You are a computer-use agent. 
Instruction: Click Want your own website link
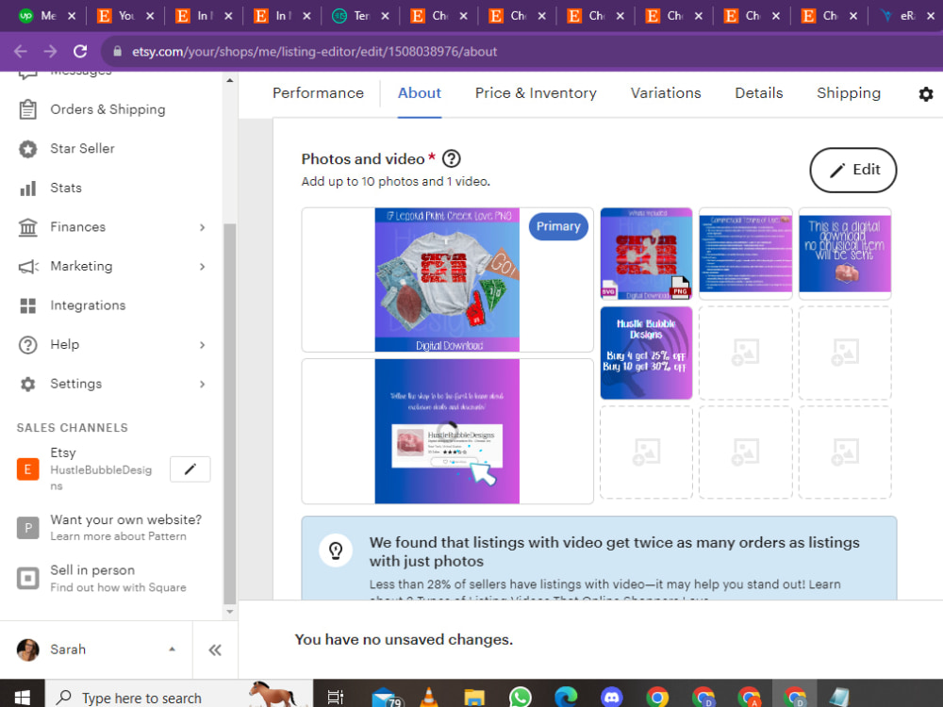125,520
